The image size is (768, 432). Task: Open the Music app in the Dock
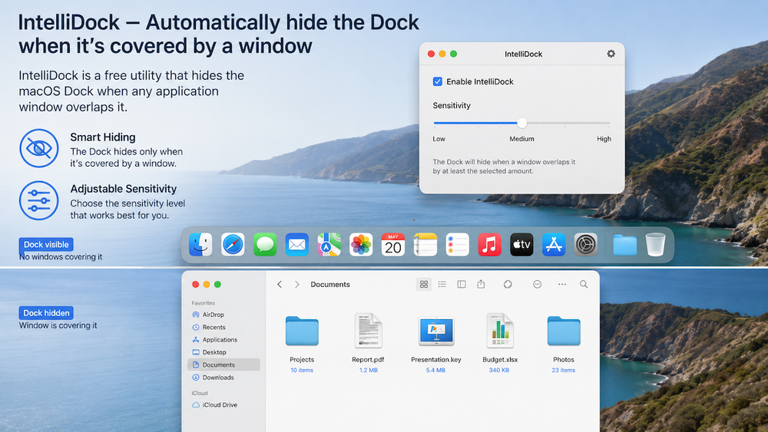click(x=489, y=245)
